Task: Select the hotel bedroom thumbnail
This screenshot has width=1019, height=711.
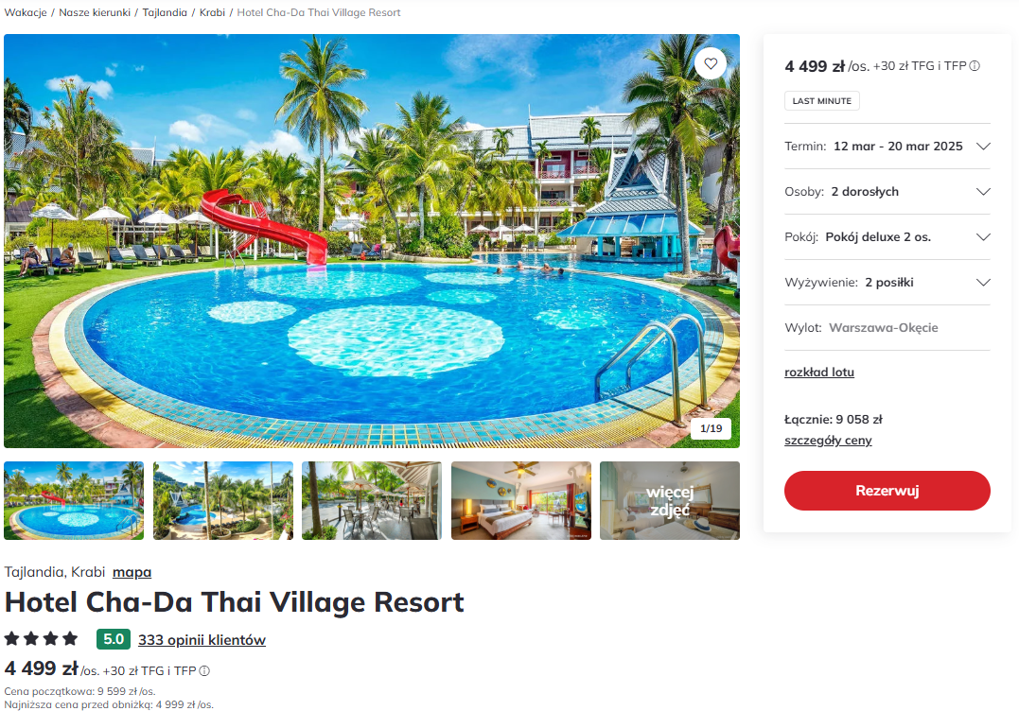Action: [521, 500]
